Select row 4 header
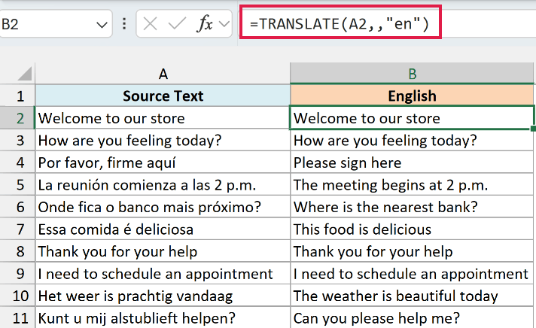 [x=17, y=162]
